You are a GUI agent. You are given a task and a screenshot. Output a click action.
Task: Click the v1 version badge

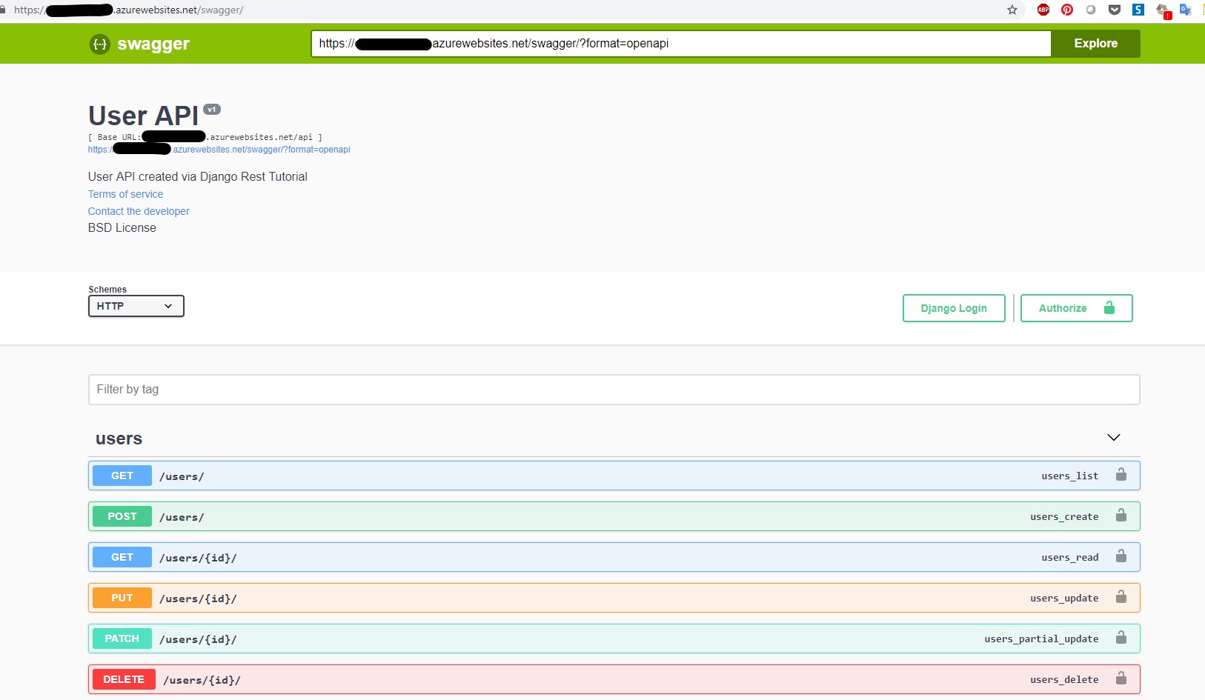[212, 109]
